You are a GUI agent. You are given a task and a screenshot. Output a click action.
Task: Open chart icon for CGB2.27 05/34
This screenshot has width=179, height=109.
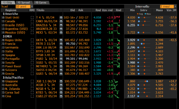tap(61, 96)
